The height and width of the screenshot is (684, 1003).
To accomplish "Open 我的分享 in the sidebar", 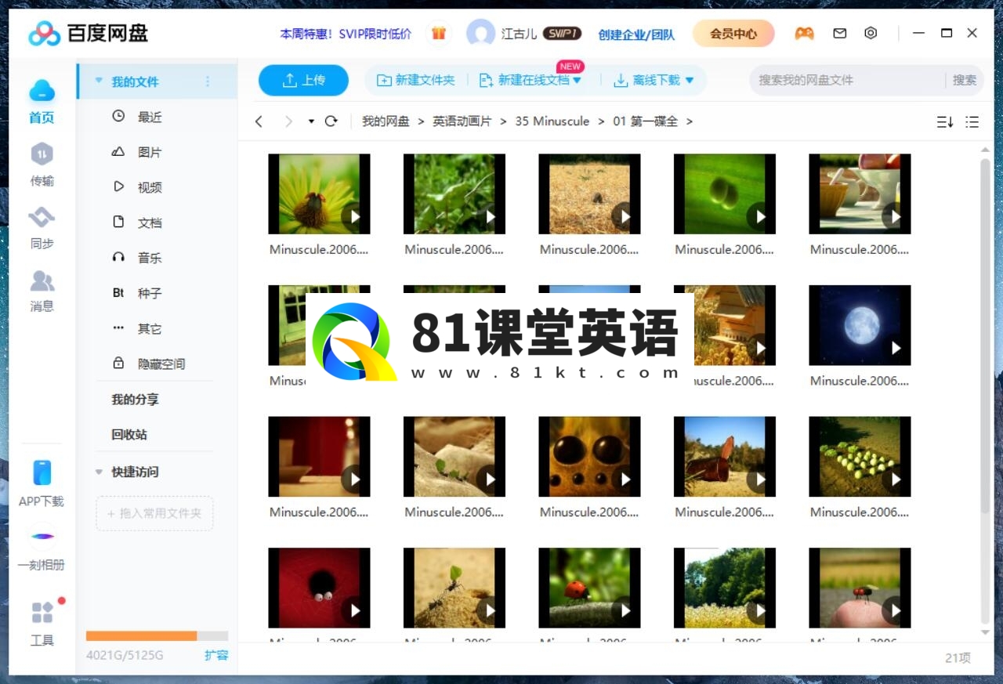I will 135,399.
